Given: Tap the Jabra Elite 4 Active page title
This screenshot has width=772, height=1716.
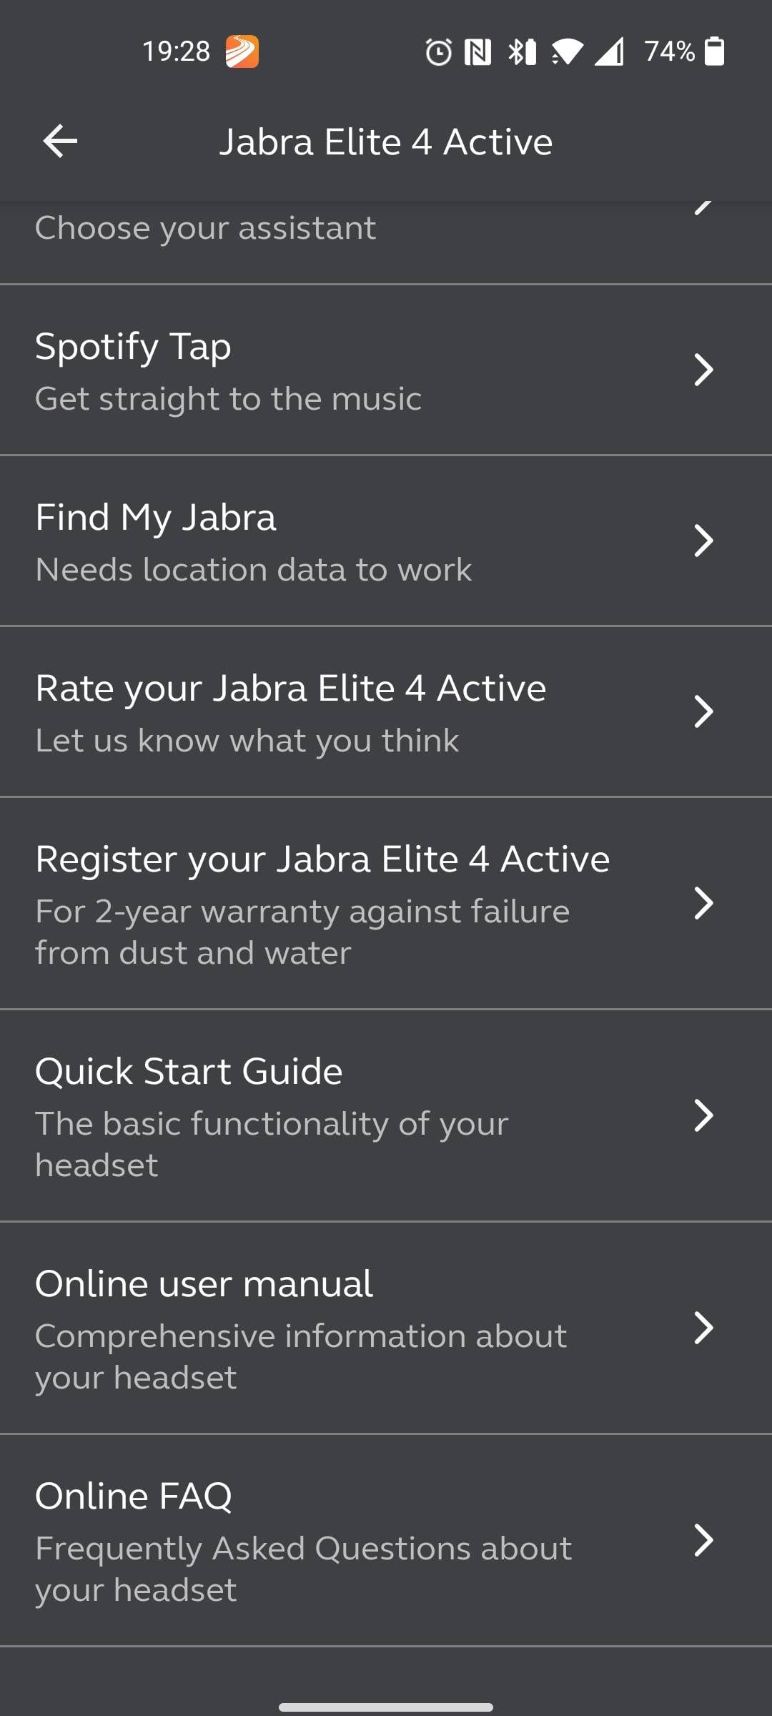Looking at the screenshot, I should coord(385,142).
